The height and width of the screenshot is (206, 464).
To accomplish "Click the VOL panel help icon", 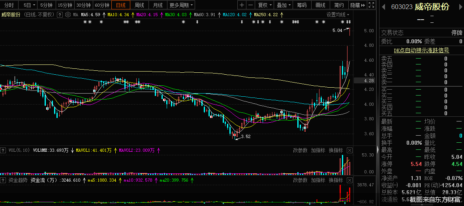I will (x=3, y=150).
